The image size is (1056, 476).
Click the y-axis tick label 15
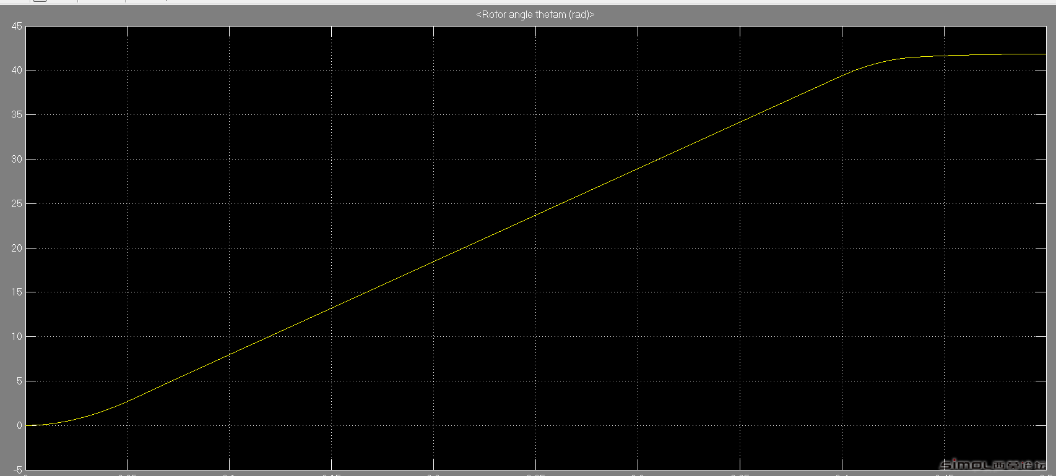[16, 292]
